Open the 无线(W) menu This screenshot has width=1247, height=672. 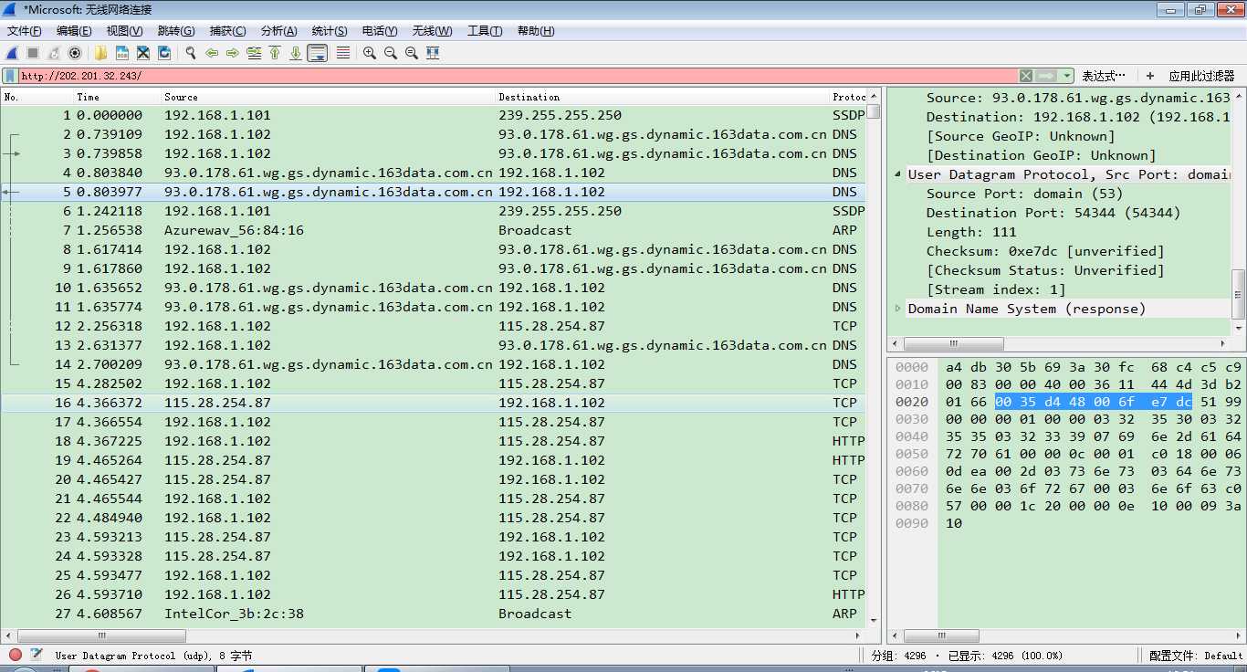click(x=432, y=31)
